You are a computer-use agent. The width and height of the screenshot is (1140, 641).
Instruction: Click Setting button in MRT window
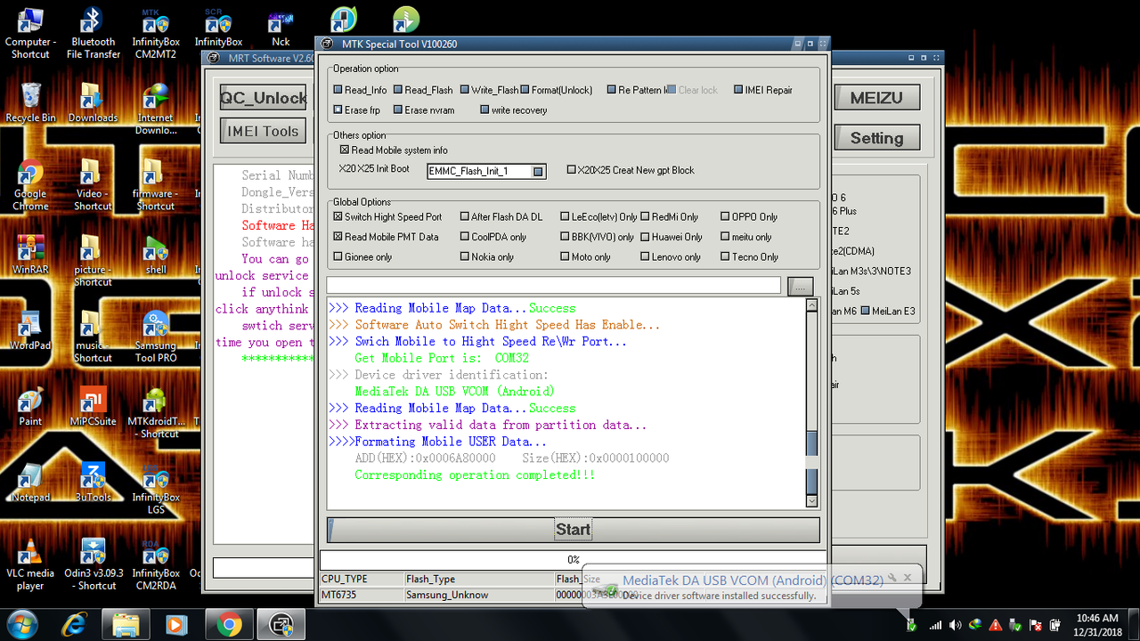click(x=876, y=138)
